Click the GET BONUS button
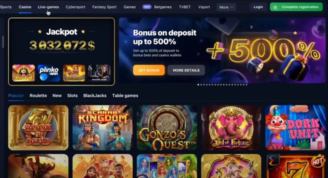328x178 pixels. coord(149,70)
